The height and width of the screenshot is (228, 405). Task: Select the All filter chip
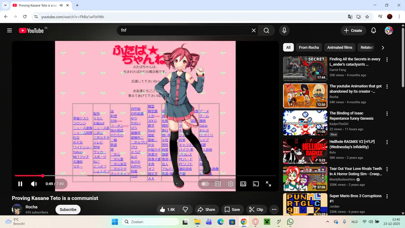(x=288, y=47)
